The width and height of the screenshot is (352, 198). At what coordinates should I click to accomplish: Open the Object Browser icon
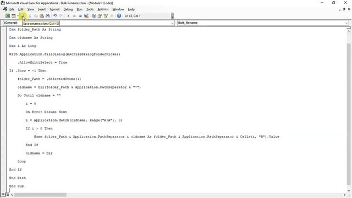[x=106, y=16]
